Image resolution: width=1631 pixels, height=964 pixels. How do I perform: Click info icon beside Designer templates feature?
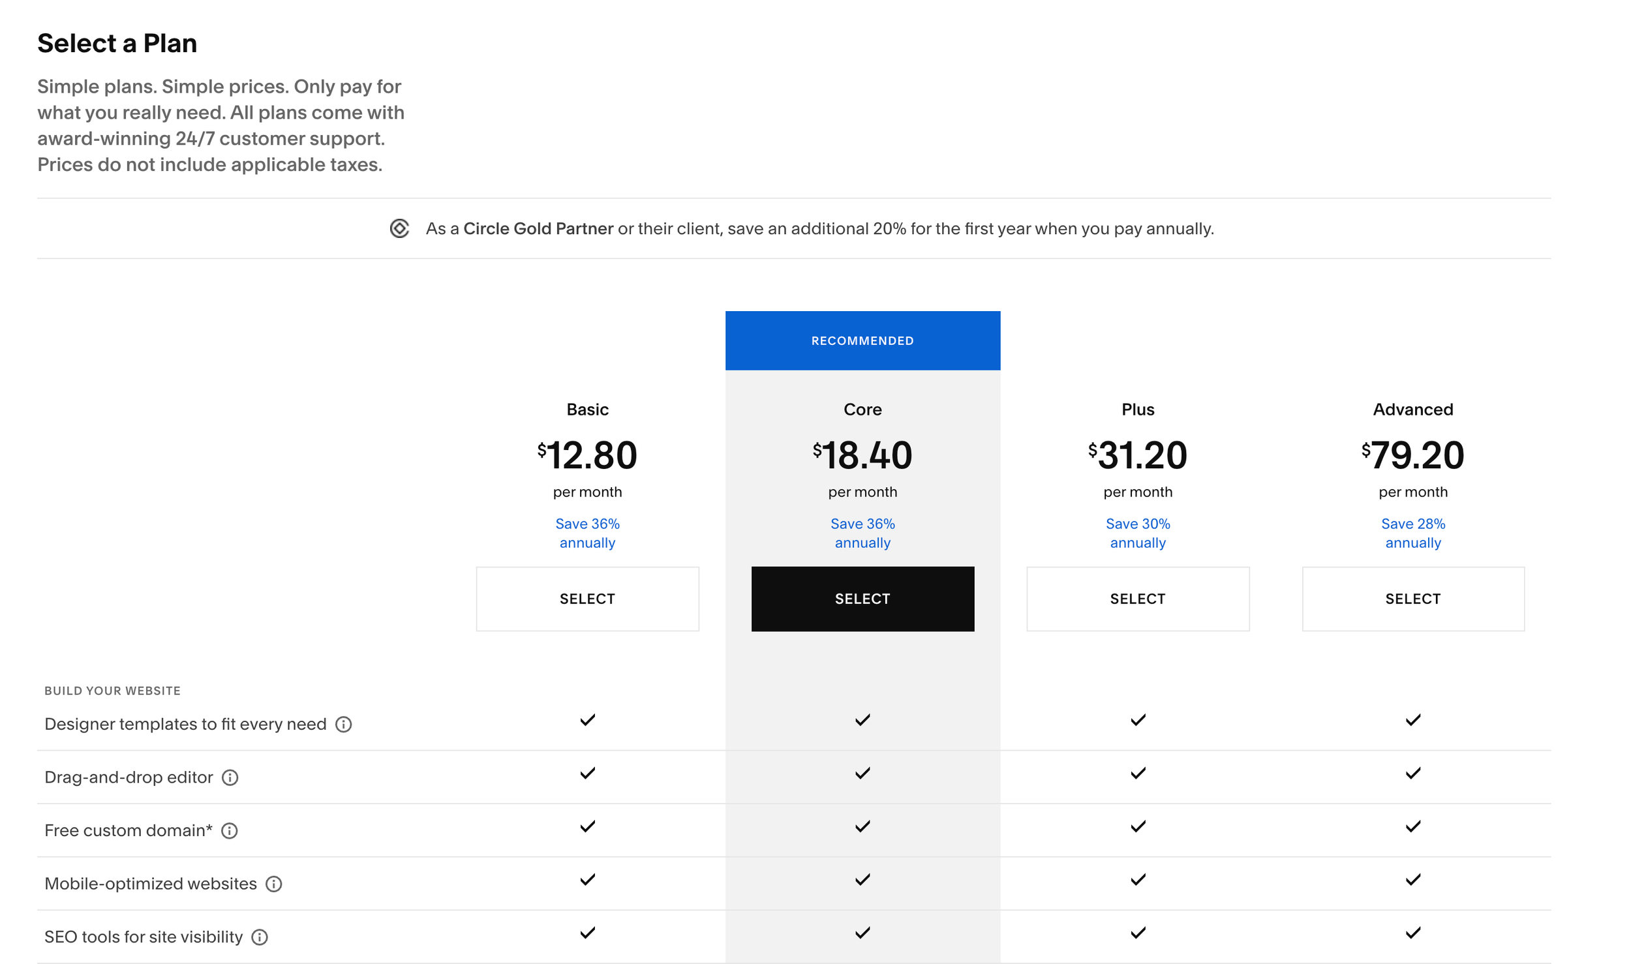pos(343,725)
